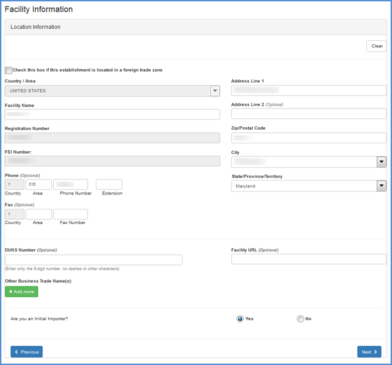The height and width of the screenshot is (365, 392).
Task: Focus the Fax Number field
Action: click(70, 214)
